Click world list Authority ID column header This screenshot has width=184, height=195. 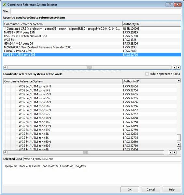pos(149,81)
